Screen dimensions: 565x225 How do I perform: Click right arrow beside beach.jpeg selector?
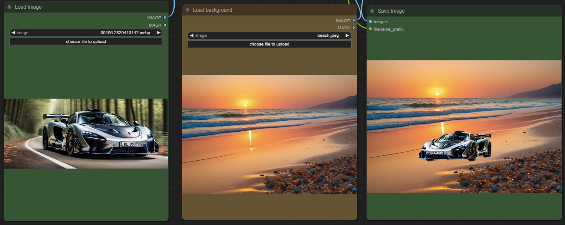click(x=347, y=35)
